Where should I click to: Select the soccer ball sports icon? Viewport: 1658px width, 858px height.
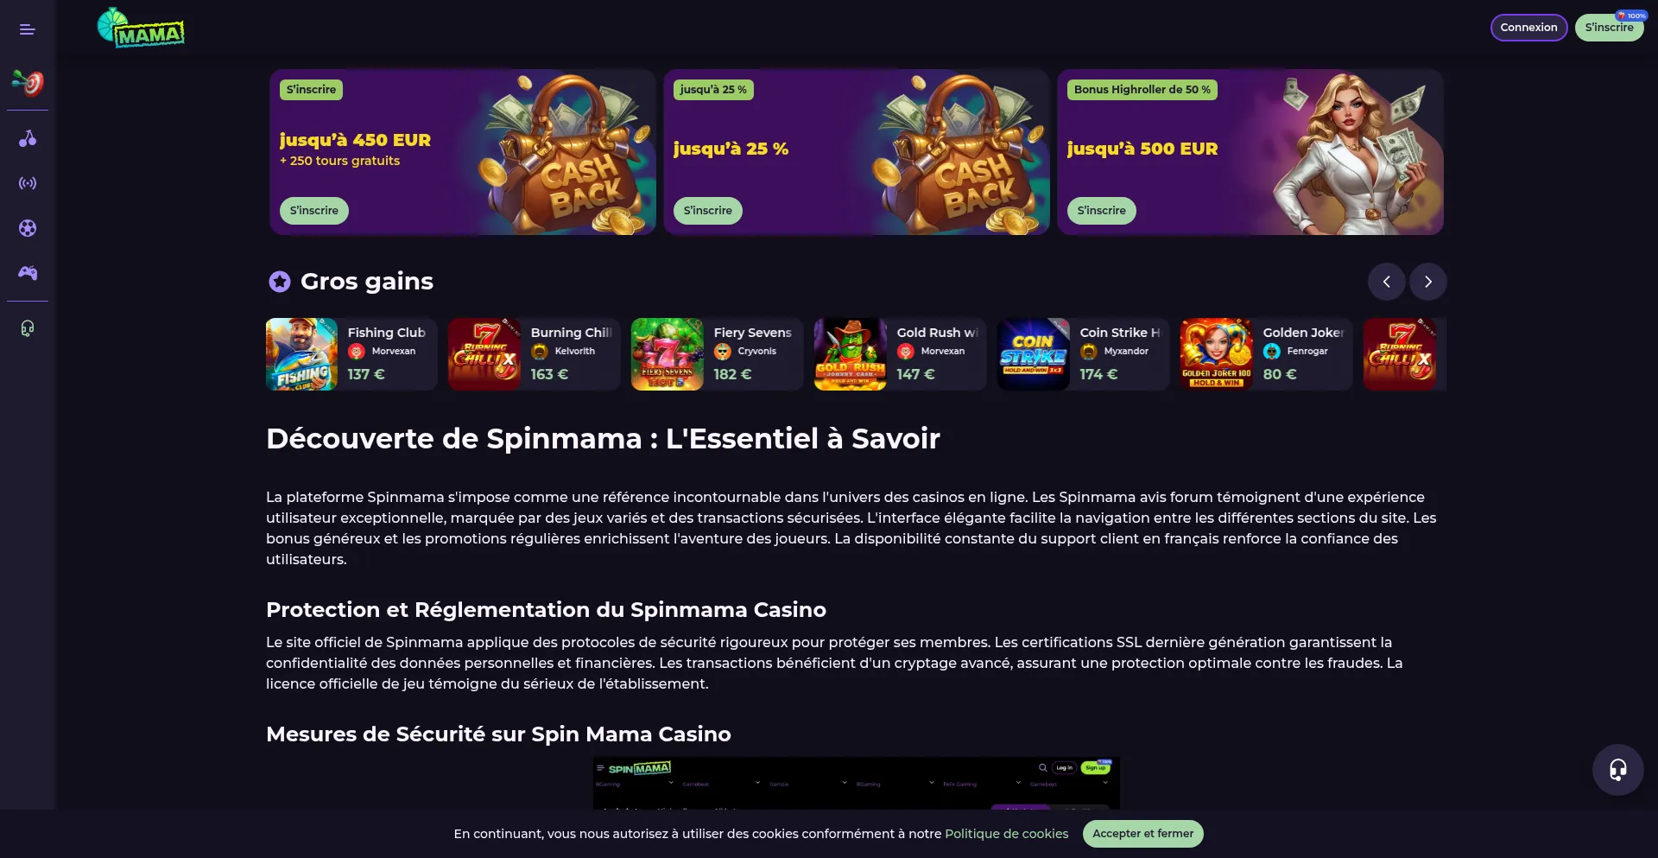point(28,228)
